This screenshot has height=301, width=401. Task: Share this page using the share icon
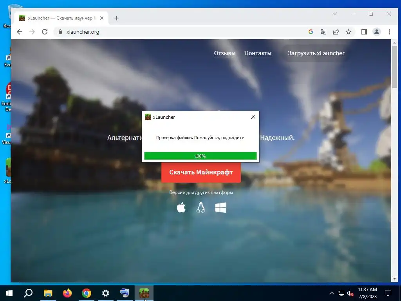coord(336,32)
